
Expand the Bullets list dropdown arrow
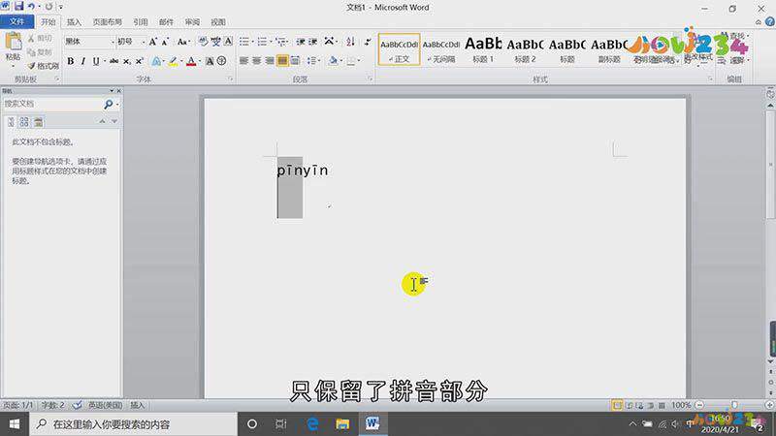[252, 42]
